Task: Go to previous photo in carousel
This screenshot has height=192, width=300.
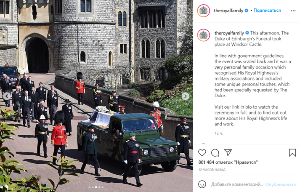Action: pos(6,96)
